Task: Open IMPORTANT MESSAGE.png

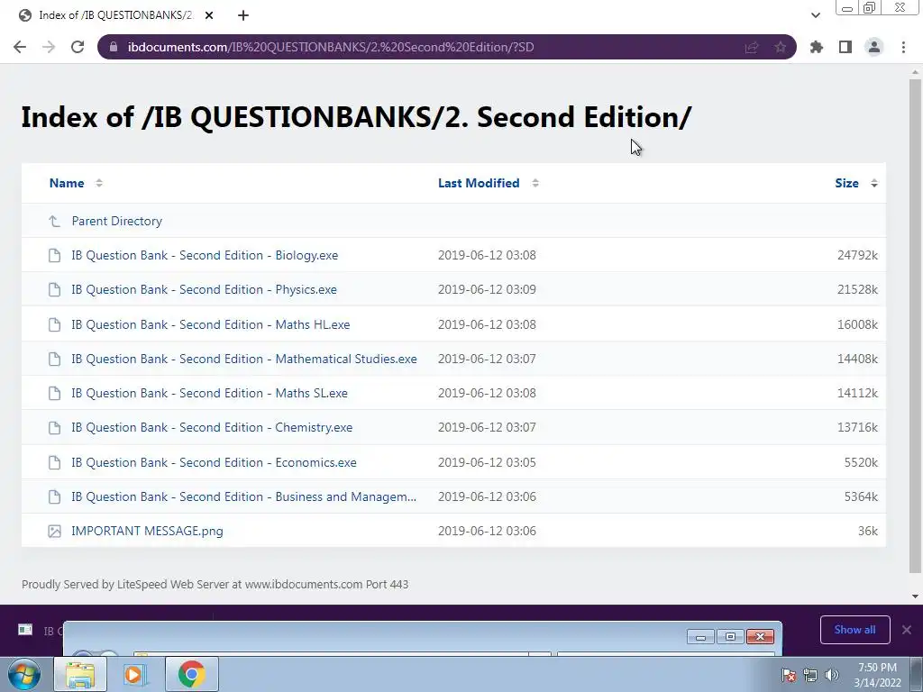Action: (147, 531)
